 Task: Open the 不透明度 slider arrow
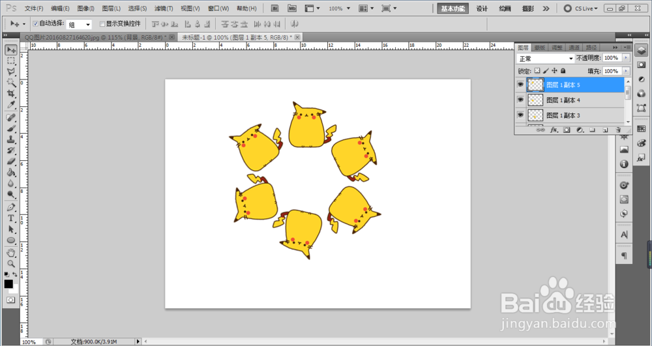[626, 58]
